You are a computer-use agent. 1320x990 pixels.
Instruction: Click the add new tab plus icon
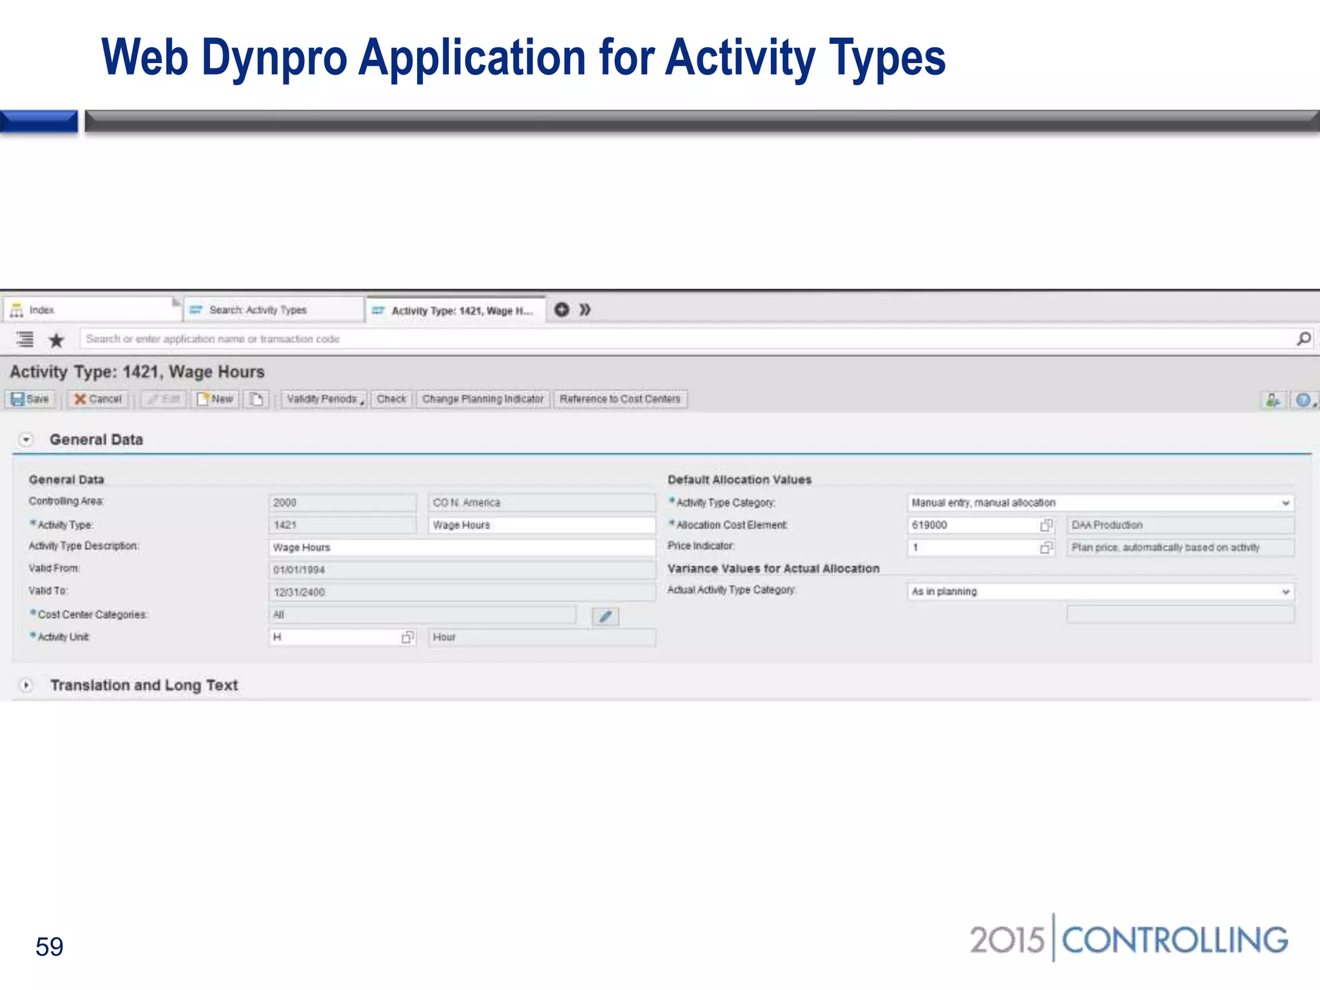(562, 310)
